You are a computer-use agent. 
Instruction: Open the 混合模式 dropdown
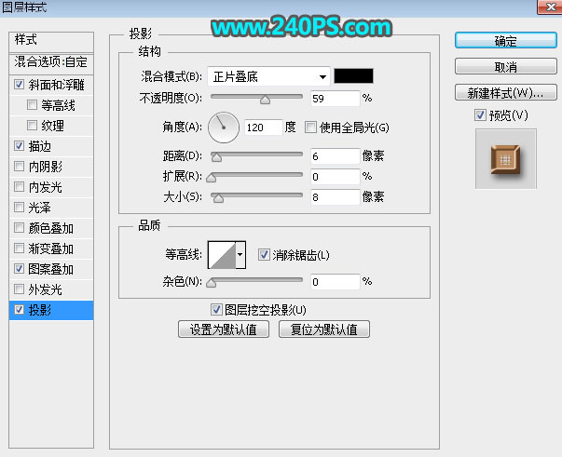pyautogui.click(x=270, y=76)
